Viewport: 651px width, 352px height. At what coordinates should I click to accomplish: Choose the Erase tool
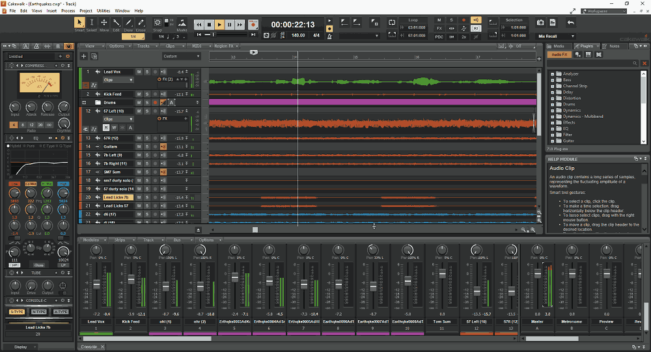click(141, 22)
